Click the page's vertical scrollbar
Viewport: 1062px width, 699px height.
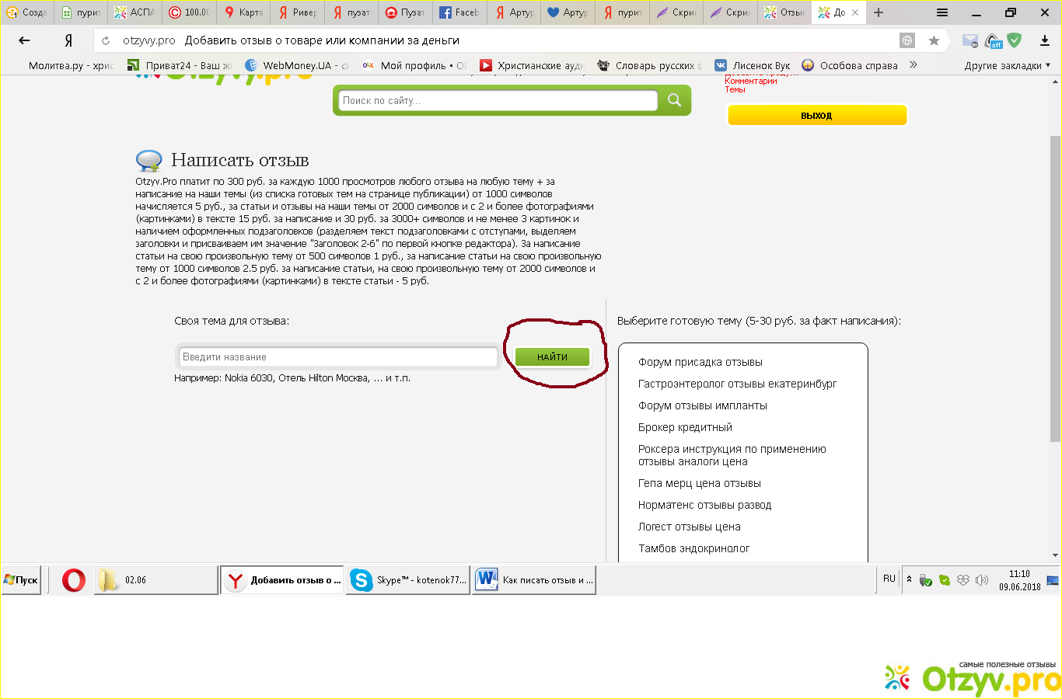(1055, 287)
